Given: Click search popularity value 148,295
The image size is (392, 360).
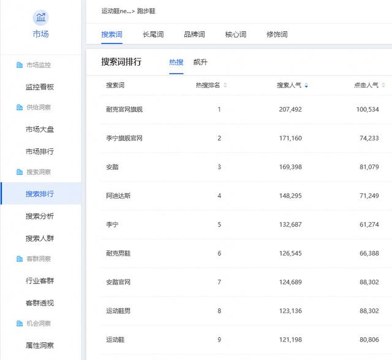Looking at the screenshot, I should click(x=290, y=196).
